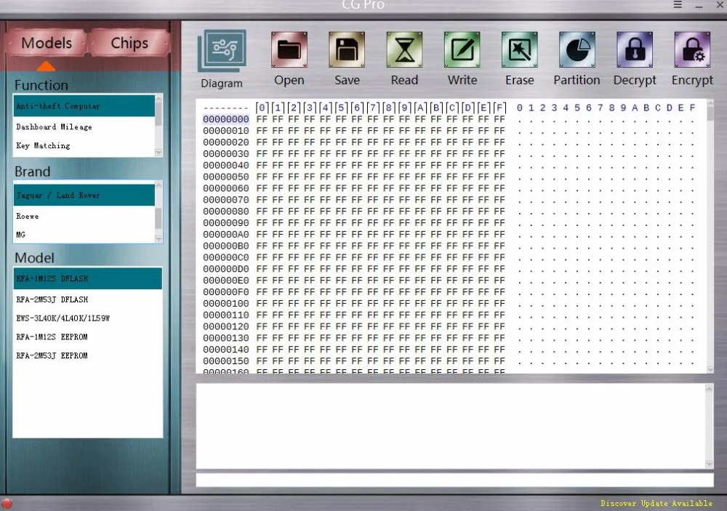This screenshot has width=727, height=511.
Task: Click the Function list scroll up arrow
Action: 158,98
